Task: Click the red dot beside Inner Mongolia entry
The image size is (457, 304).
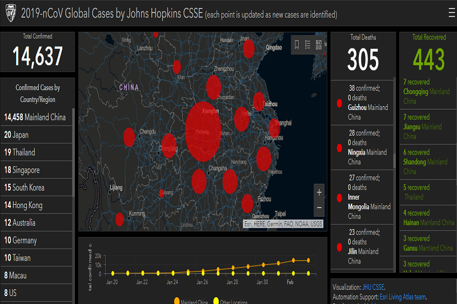Action: pos(339,198)
